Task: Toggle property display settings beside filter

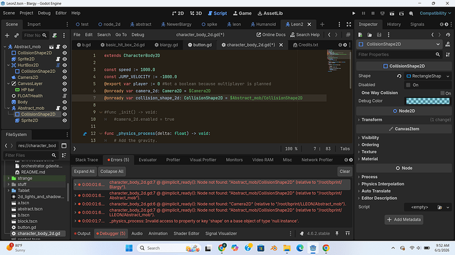Action: tap(448, 55)
